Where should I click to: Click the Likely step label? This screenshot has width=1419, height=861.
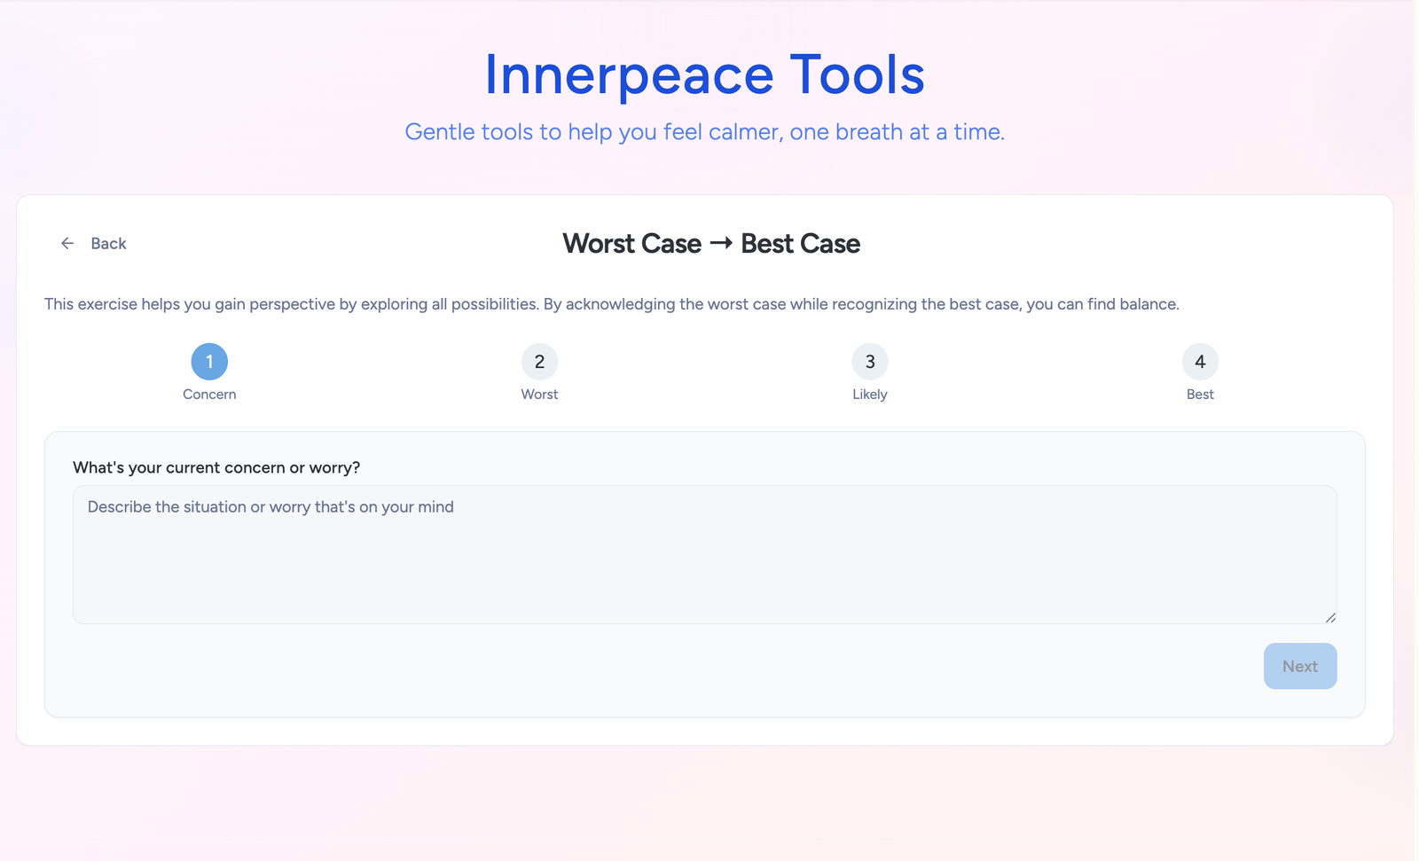tap(869, 395)
